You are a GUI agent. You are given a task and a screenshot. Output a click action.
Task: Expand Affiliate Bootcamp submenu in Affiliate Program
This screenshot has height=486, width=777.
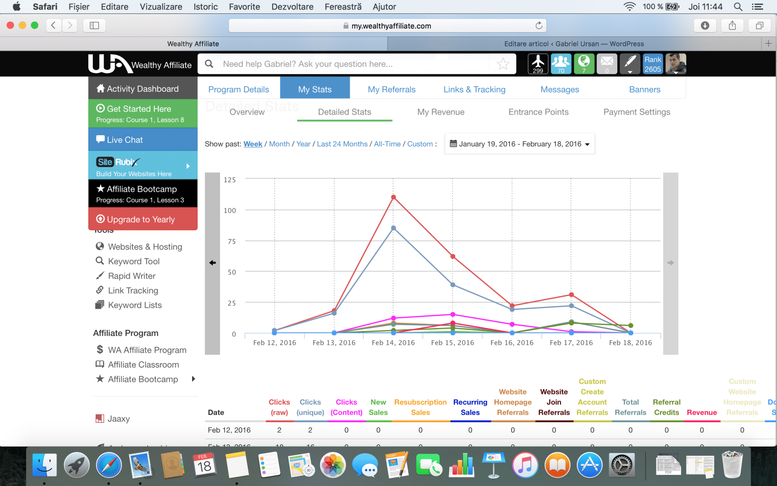(x=193, y=379)
